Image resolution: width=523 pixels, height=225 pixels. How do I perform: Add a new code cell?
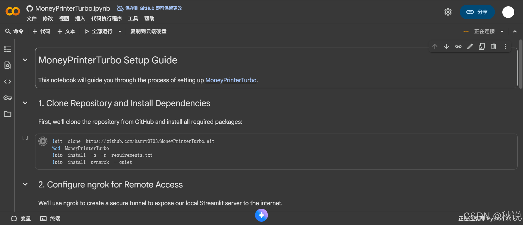click(x=41, y=31)
